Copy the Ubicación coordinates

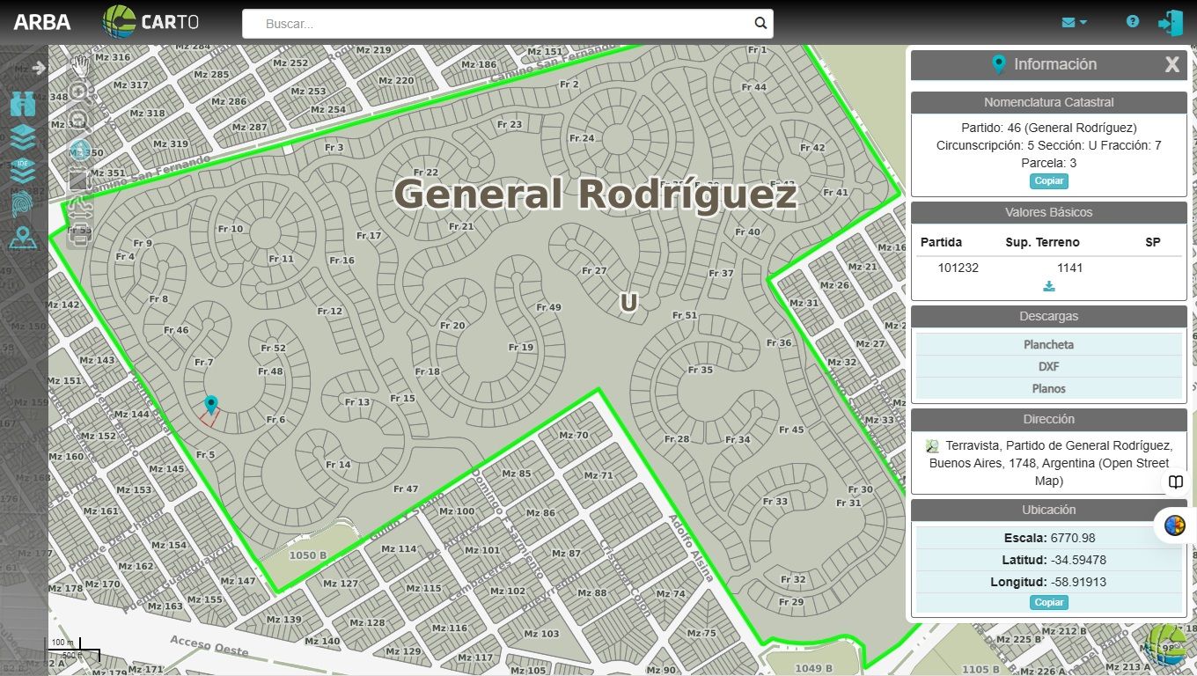[1048, 603]
